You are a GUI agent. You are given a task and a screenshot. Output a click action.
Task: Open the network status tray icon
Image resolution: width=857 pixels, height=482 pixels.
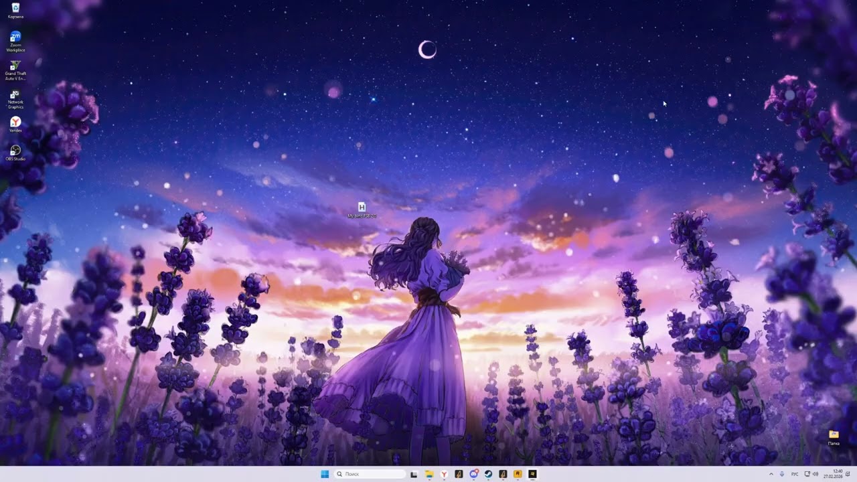(807, 474)
